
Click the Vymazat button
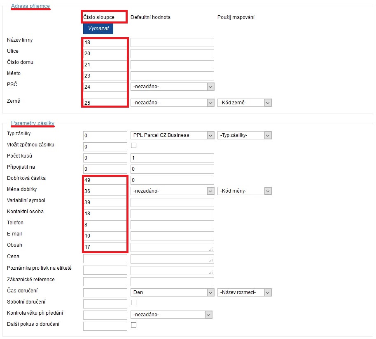pyautogui.click(x=98, y=28)
